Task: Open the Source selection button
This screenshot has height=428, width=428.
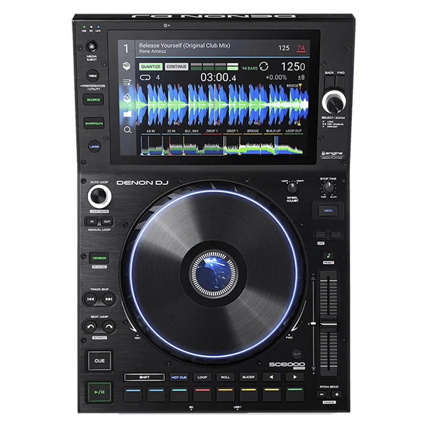Action: (x=93, y=100)
